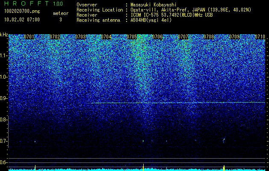
Task: Click the meteor echo below 0705 at 0.7 kHz
Action: (143, 141)
